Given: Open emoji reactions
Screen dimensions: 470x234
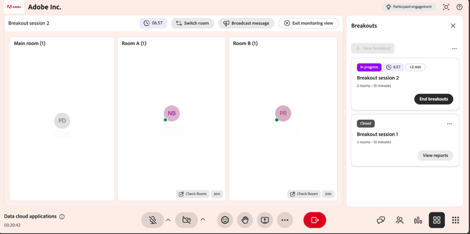Looking at the screenshot, I should click(x=225, y=220).
